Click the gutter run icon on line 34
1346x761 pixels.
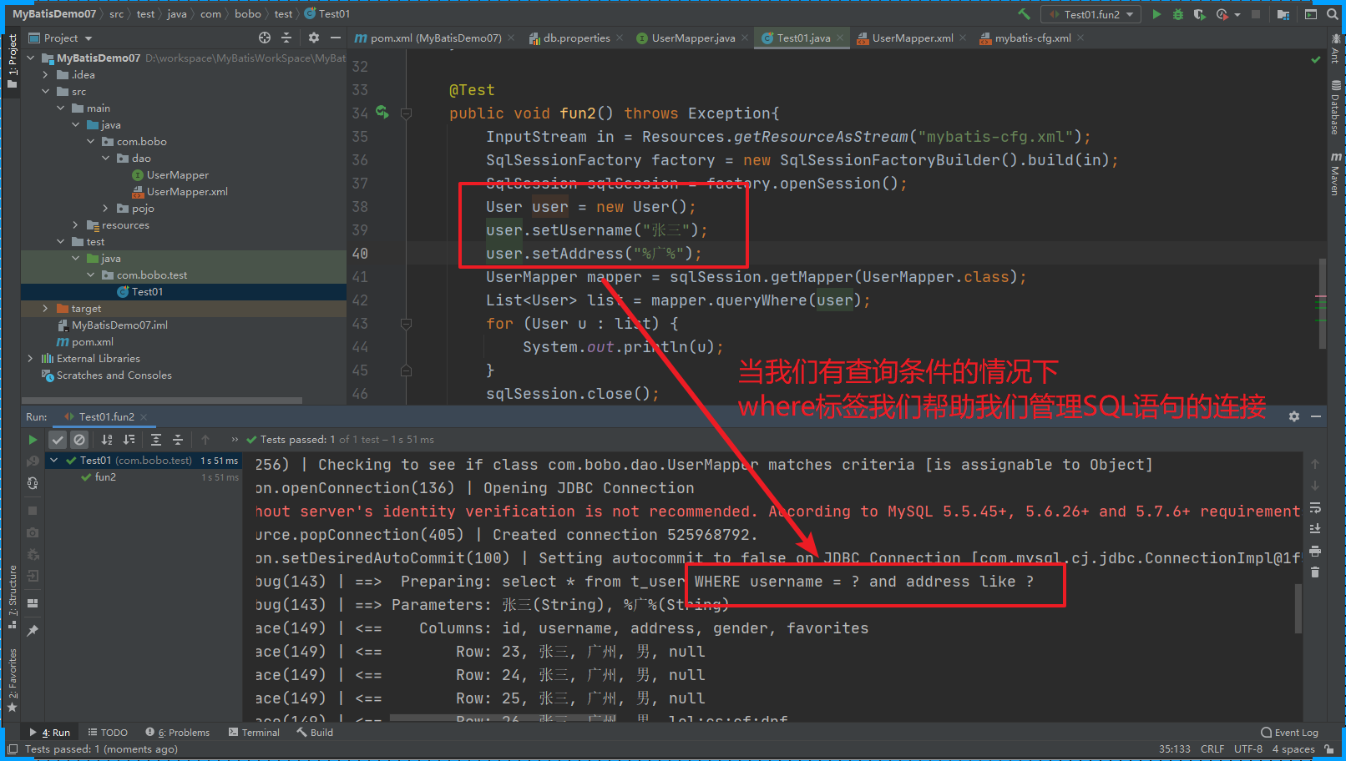click(x=382, y=112)
